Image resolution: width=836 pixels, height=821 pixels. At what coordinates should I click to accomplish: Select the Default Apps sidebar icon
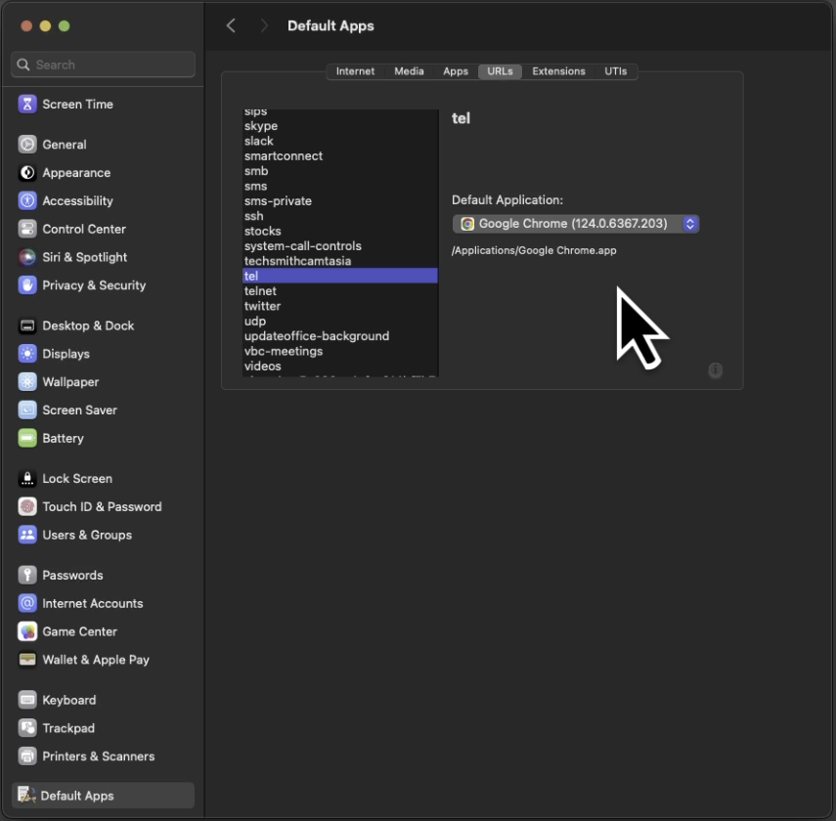pos(26,796)
